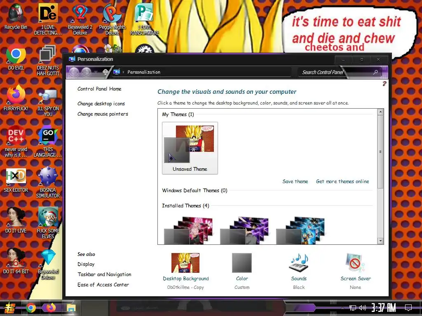Screen dimensions: 422x316
Task: Open the 'DO EVIL' Chrome shortcut
Action: 16,58
